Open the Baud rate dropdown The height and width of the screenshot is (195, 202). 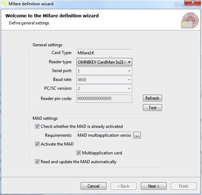tap(104, 80)
